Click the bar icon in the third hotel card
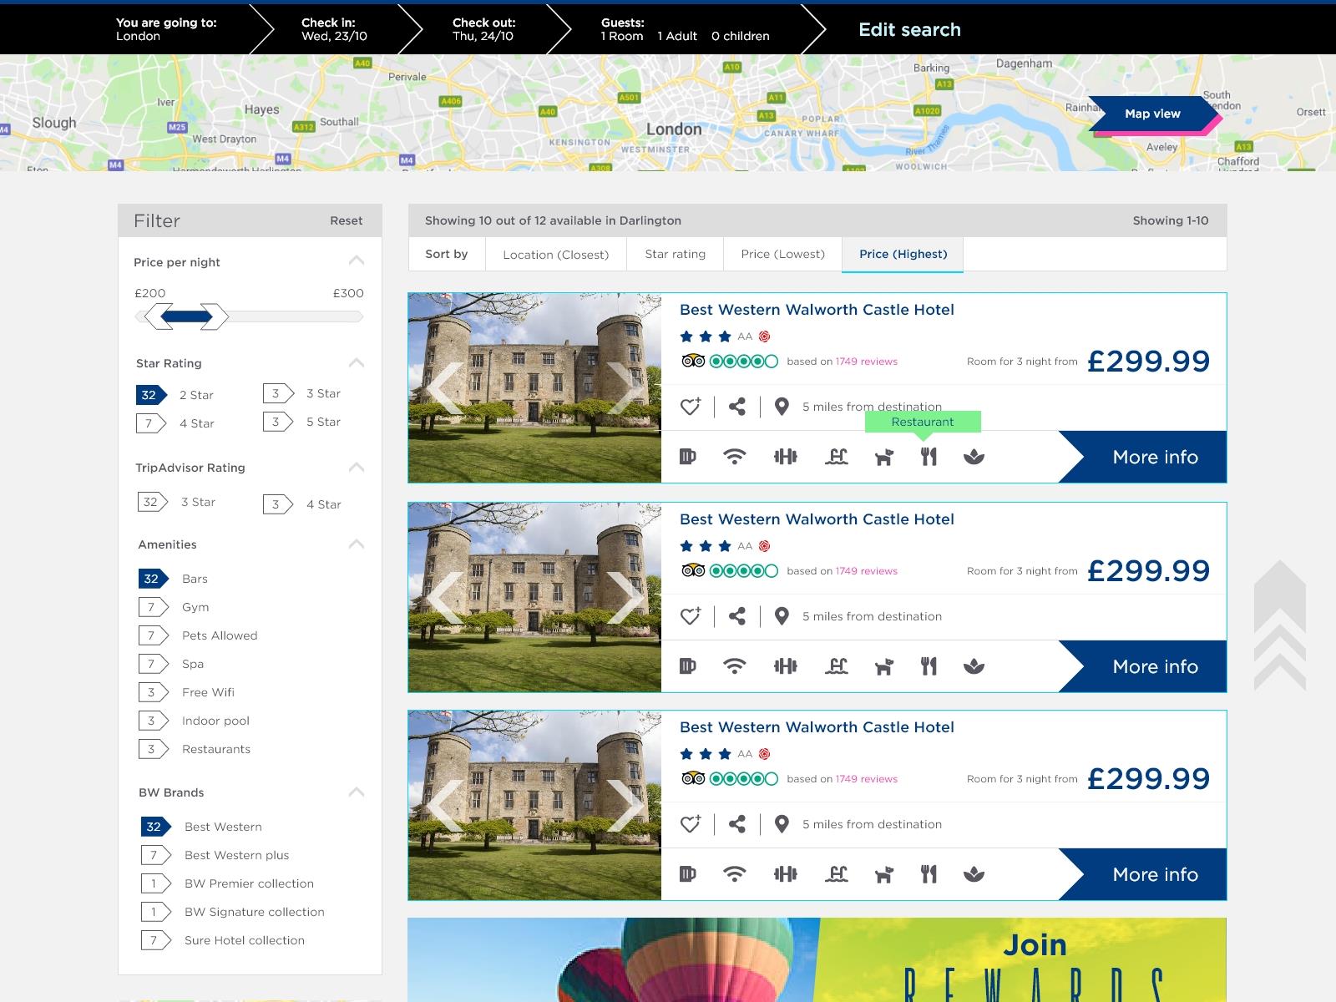Screen dimensions: 1336x1002 (687, 874)
